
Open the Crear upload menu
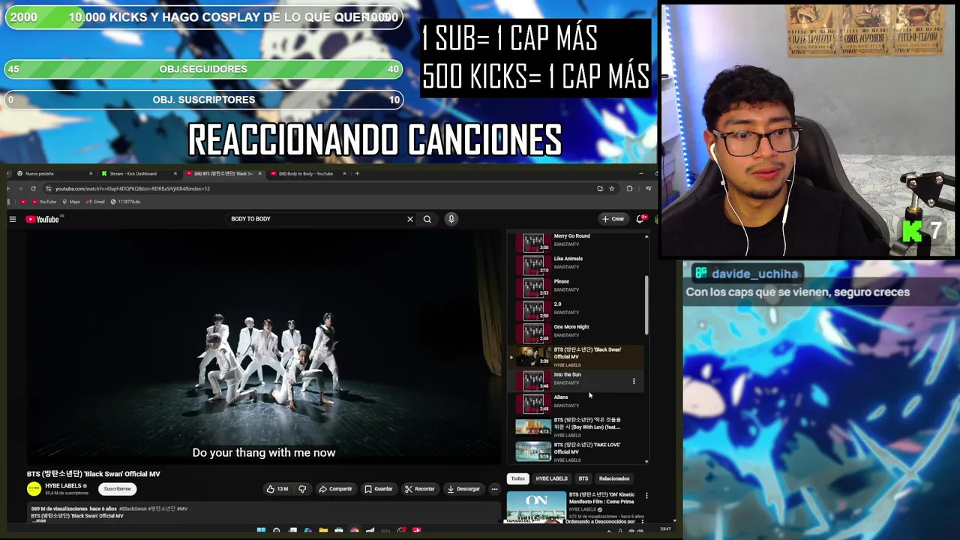point(613,219)
